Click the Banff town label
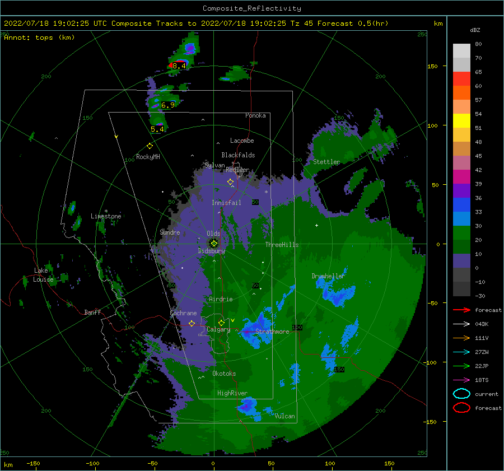The width and height of the screenshot is (504, 471). click(x=92, y=313)
